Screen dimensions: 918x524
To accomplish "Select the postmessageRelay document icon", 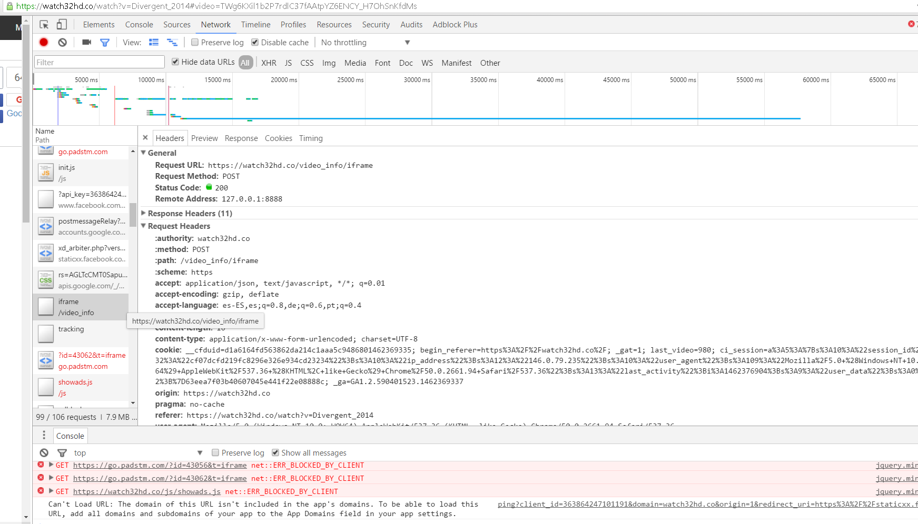I will [x=46, y=226].
